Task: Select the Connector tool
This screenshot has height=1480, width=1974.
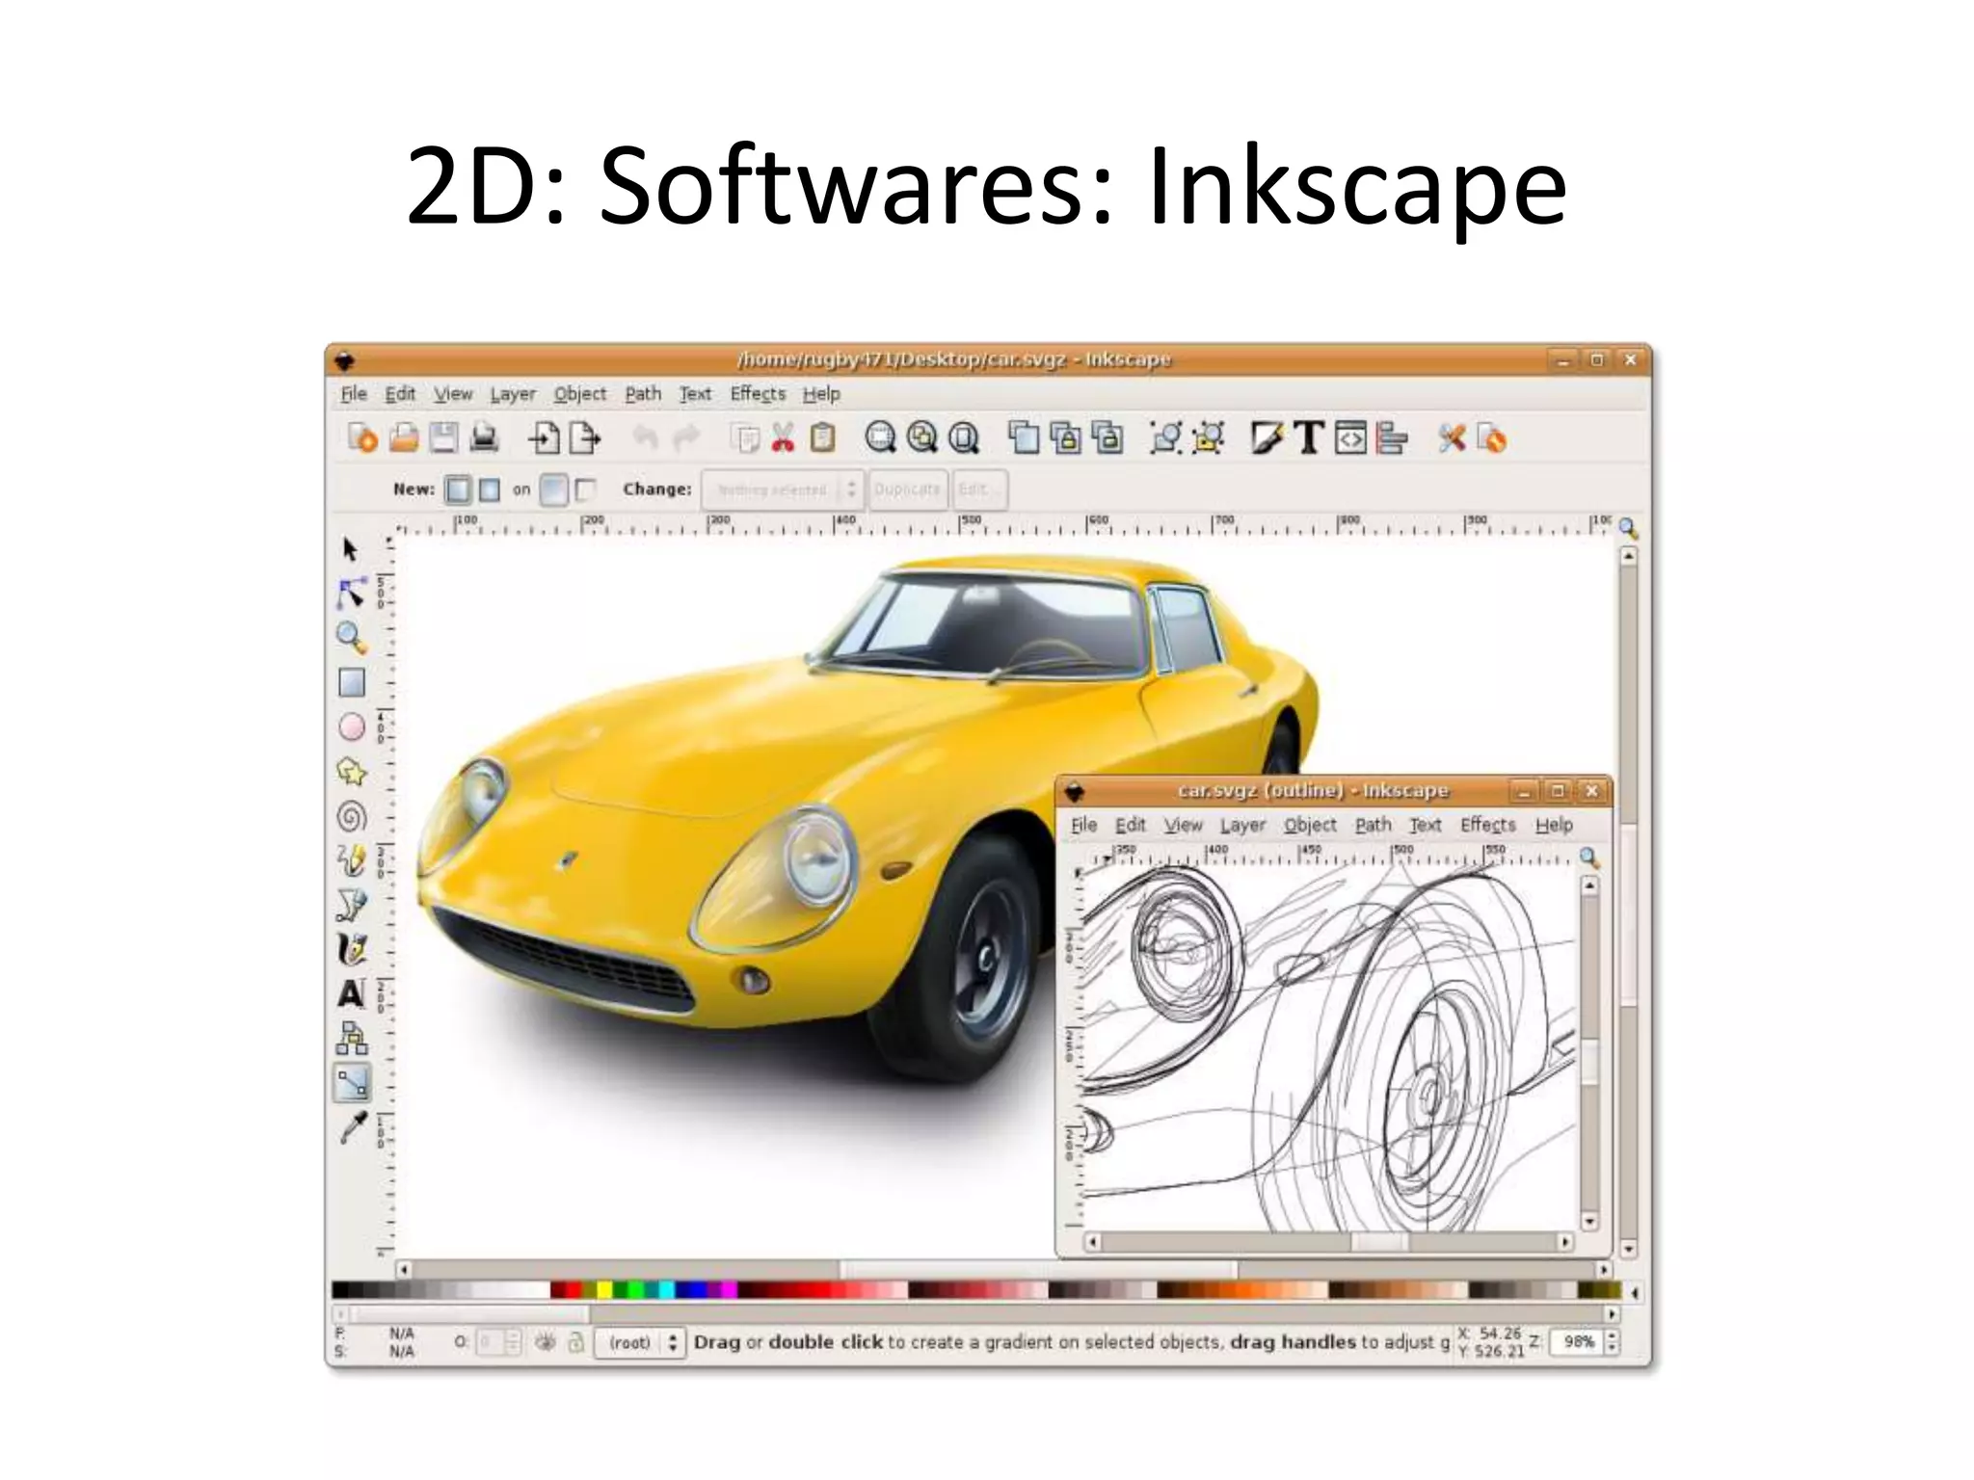Action: pos(352,1038)
